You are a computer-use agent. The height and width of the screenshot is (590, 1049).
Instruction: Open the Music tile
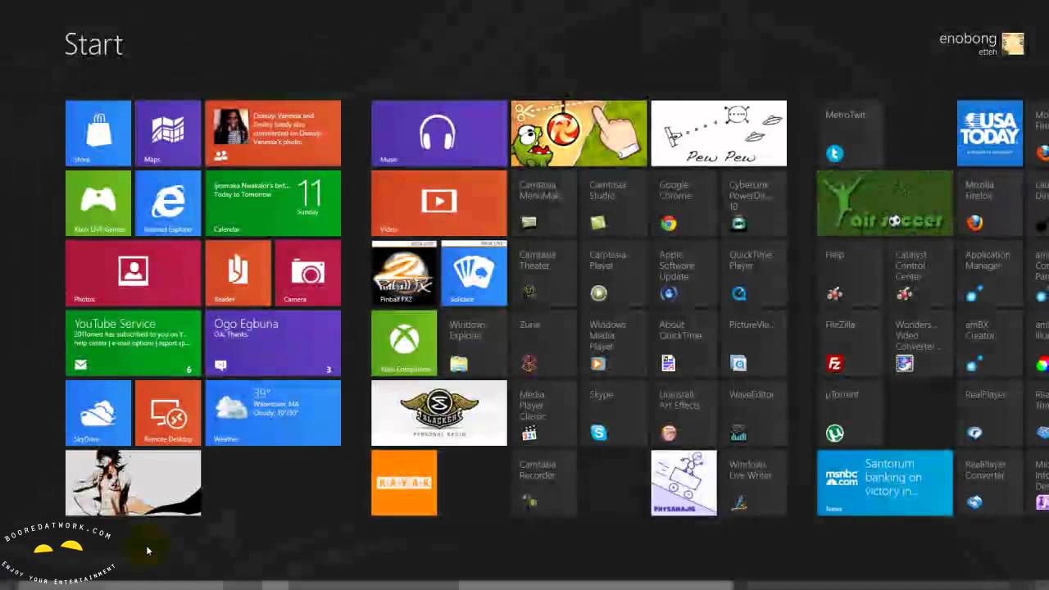coord(439,134)
